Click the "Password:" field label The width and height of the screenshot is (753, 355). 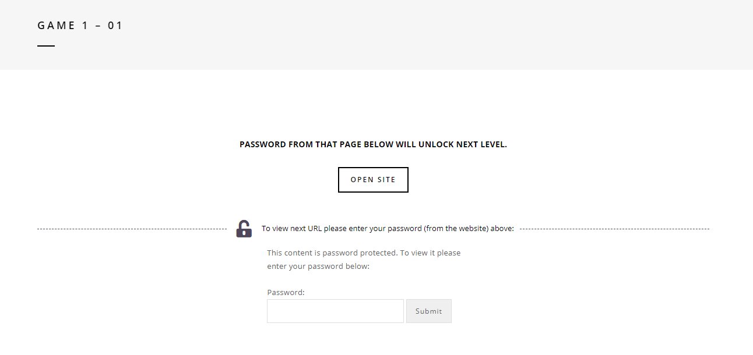286,292
